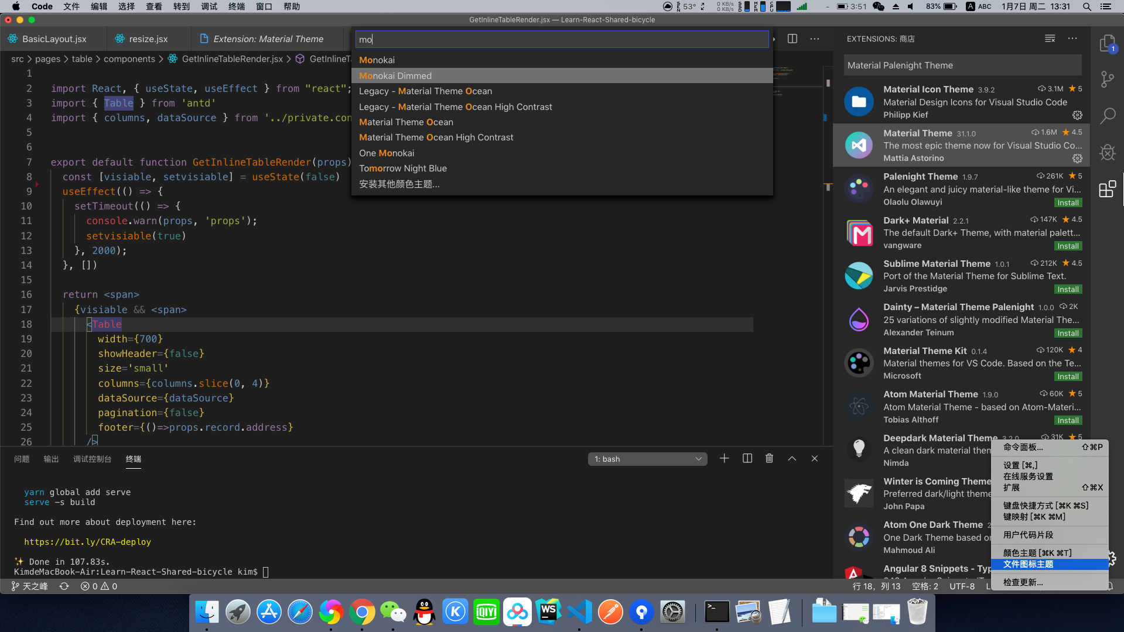Choose Legacy - Material Theme Ocean High Contrast

562,107
